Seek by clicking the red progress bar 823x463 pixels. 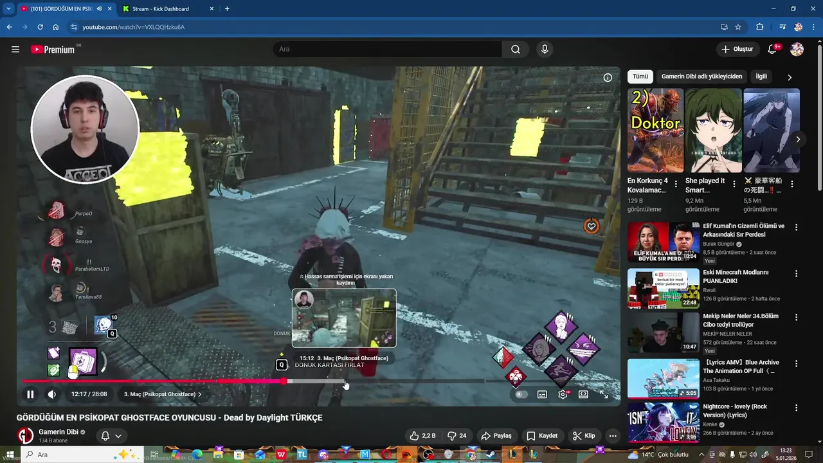(x=153, y=381)
